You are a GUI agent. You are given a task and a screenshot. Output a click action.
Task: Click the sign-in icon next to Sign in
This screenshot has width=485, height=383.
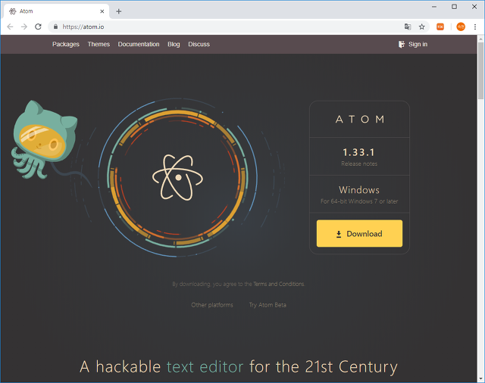coord(402,44)
